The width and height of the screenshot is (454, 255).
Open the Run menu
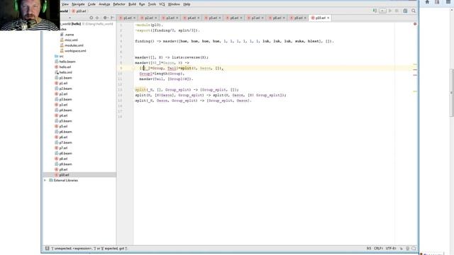click(x=142, y=4)
